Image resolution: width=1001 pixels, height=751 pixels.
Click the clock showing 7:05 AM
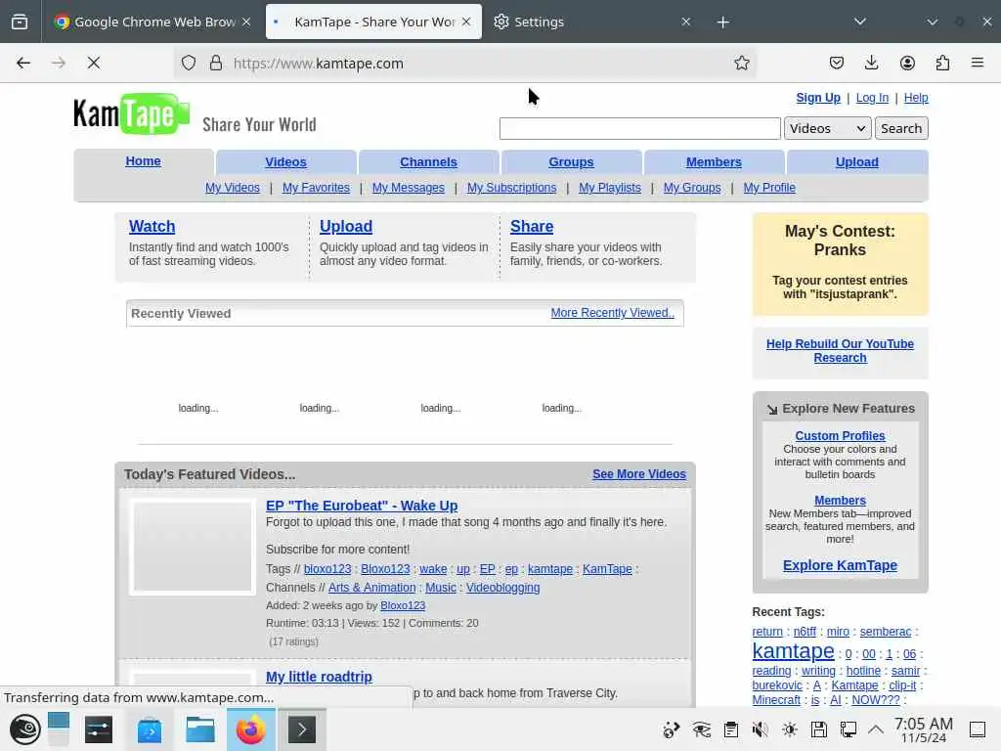pos(923,729)
